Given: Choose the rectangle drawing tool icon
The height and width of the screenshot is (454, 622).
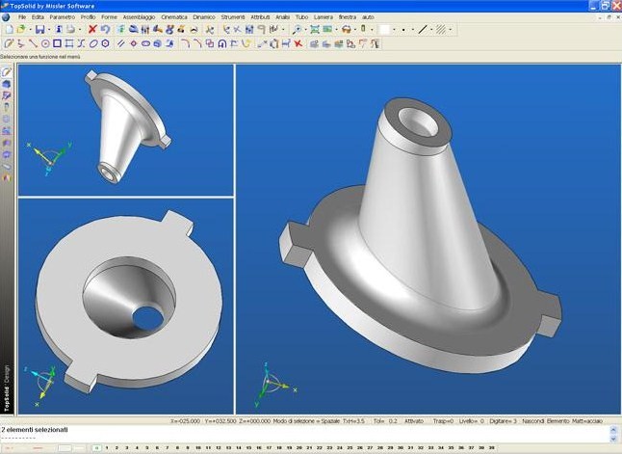Looking at the screenshot, I should pos(57,43).
